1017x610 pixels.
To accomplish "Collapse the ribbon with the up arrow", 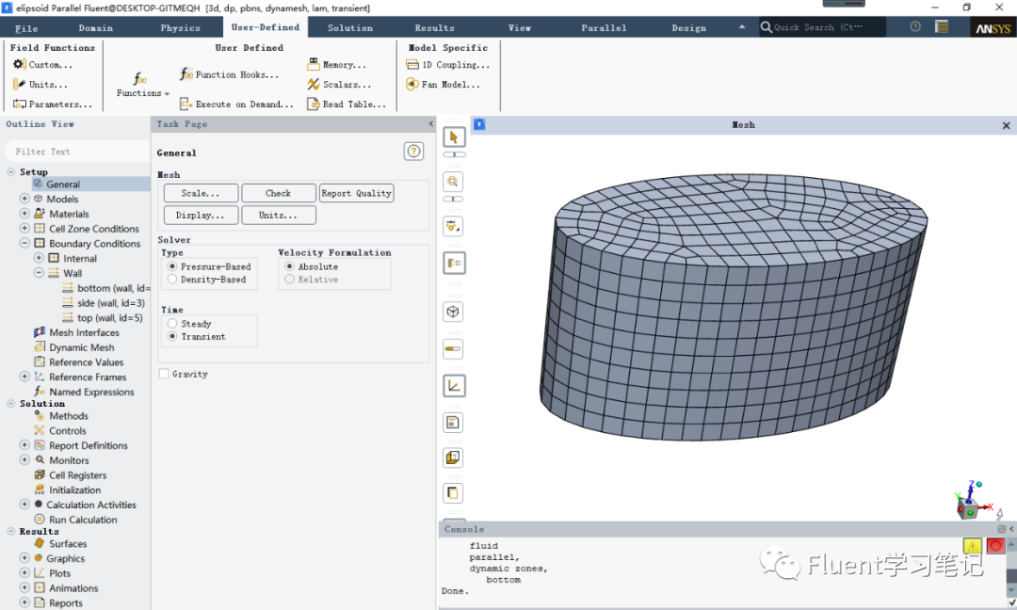I will tap(741, 27).
